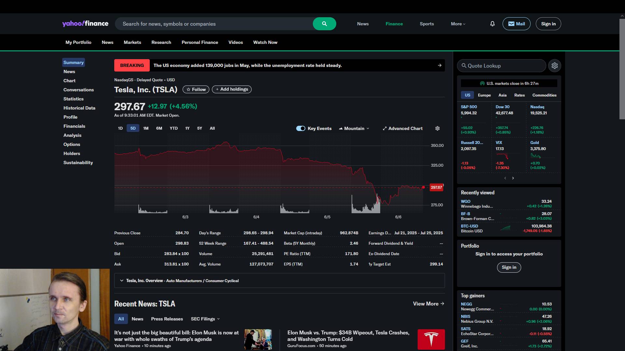This screenshot has height=351, width=625.
Task: Open Quote Lookup settings gear
Action: 554,66
